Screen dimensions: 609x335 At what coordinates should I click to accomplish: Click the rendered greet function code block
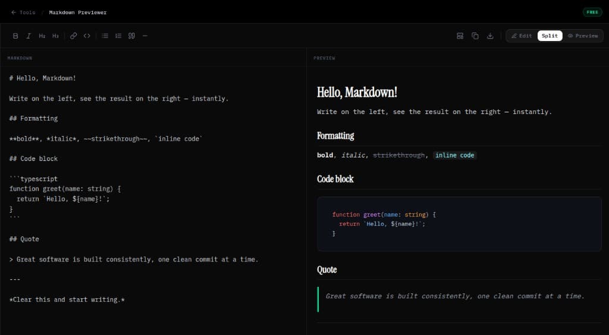[x=459, y=224]
